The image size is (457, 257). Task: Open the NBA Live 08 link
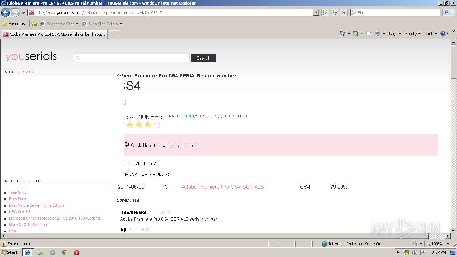coord(20,212)
